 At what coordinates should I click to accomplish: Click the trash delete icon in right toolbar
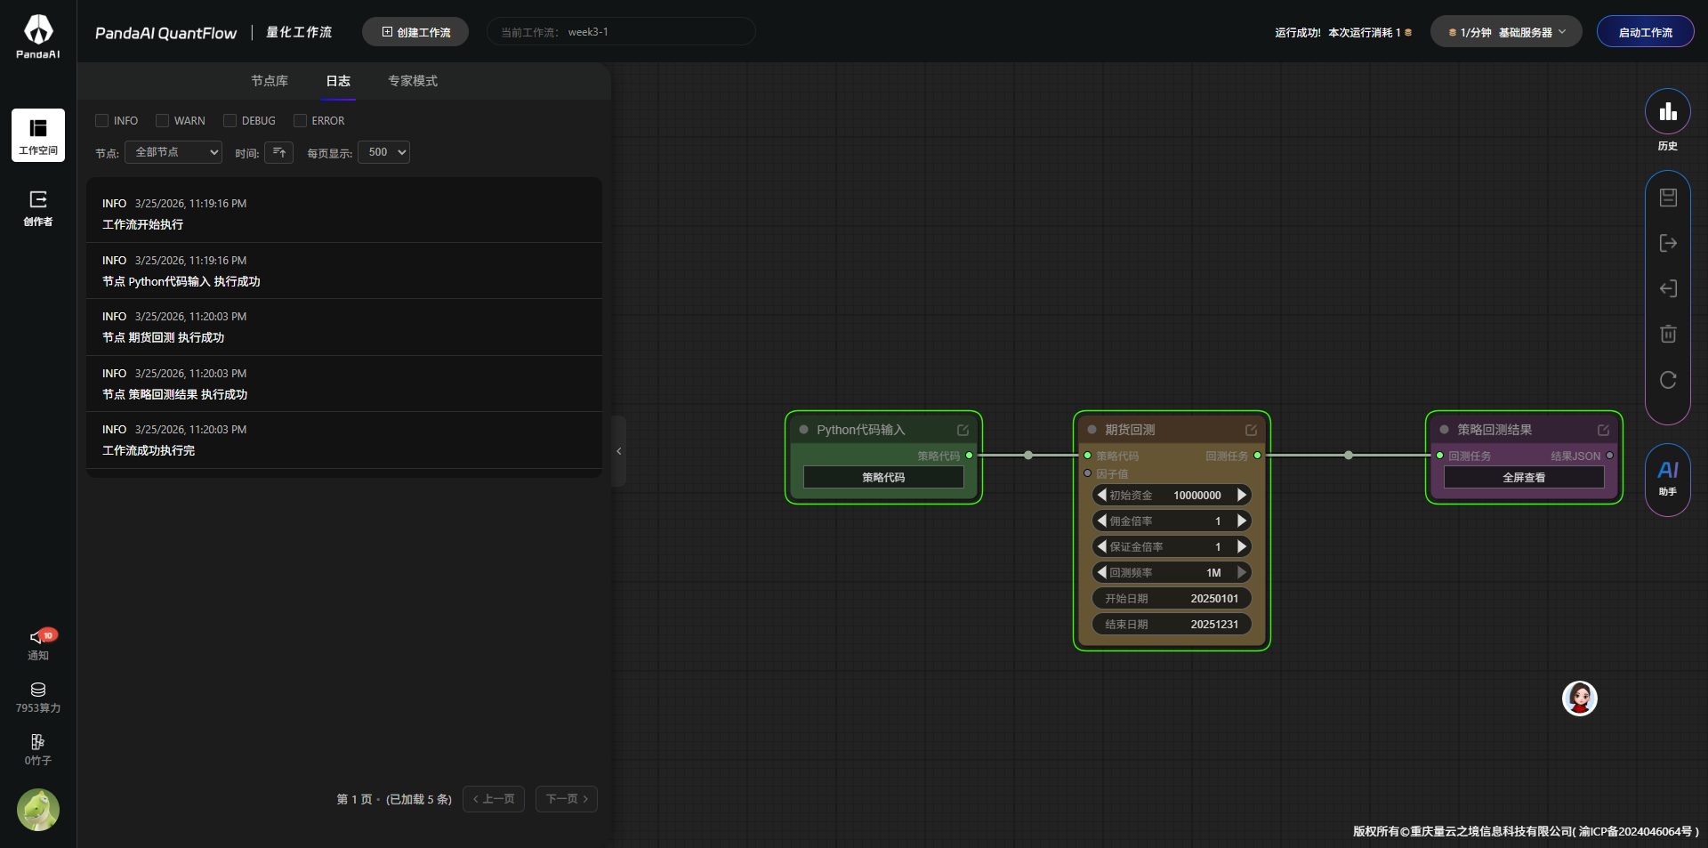1668,334
